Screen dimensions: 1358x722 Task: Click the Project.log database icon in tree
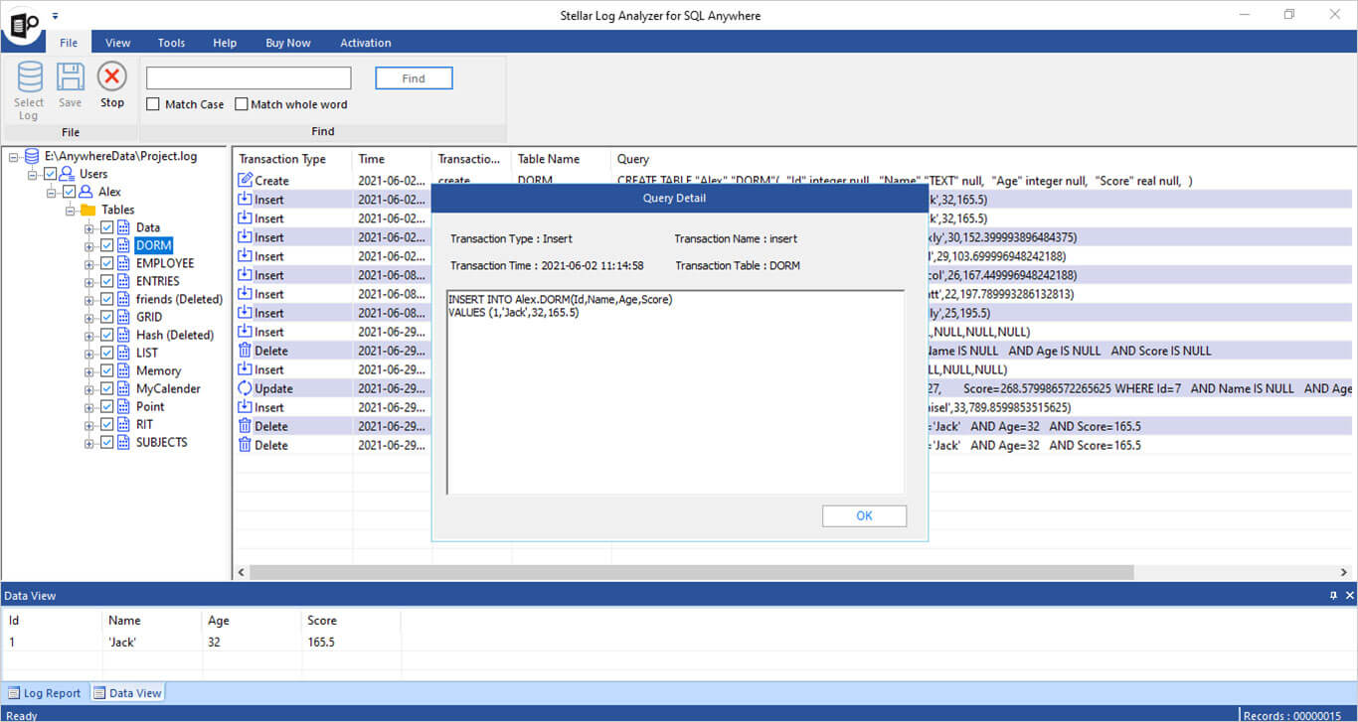tap(32, 156)
